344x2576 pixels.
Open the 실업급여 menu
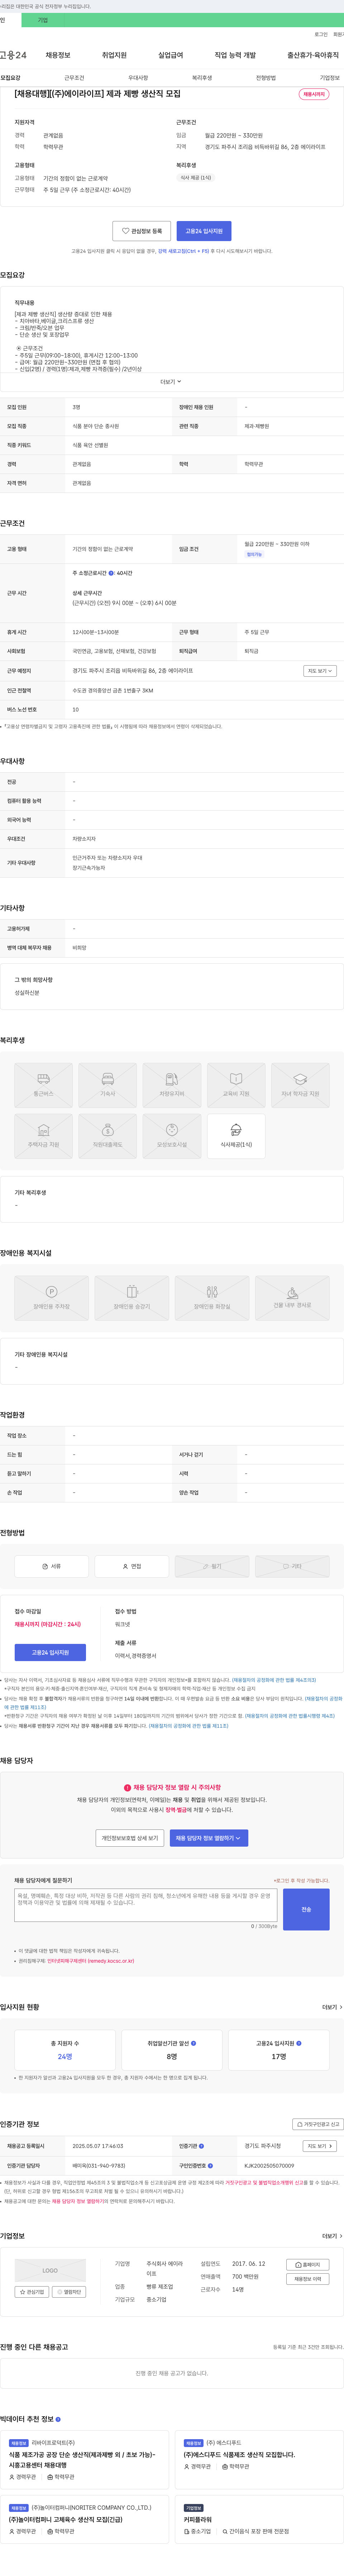(x=171, y=55)
